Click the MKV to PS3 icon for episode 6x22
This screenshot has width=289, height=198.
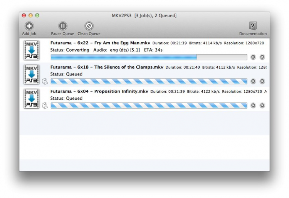click(x=32, y=50)
